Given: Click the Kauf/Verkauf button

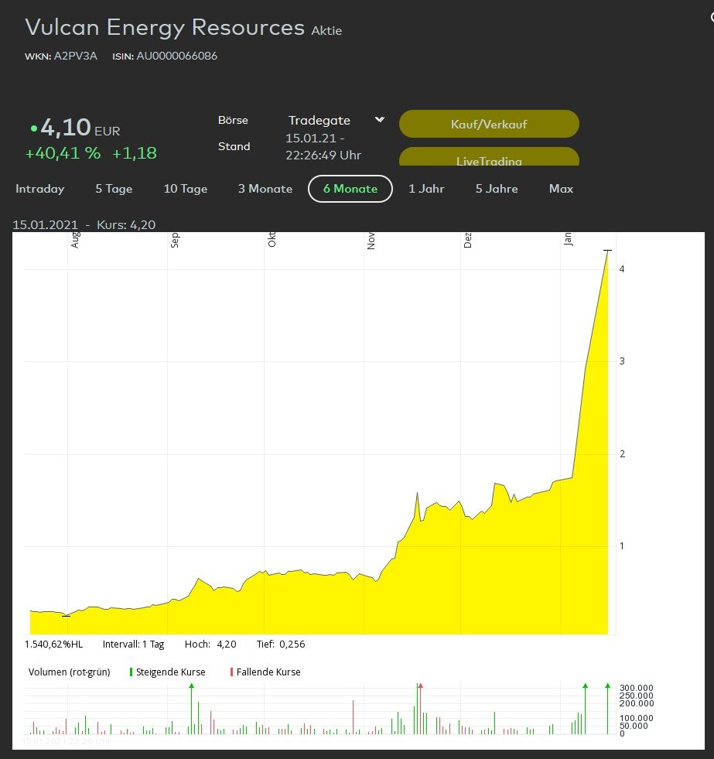Looking at the screenshot, I should click(x=489, y=124).
